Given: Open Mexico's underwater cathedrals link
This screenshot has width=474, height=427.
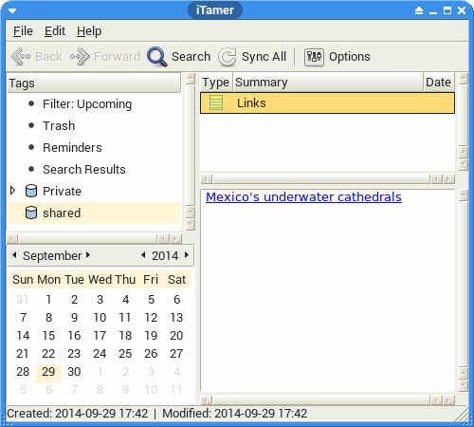Looking at the screenshot, I should [x=303, y=196].
